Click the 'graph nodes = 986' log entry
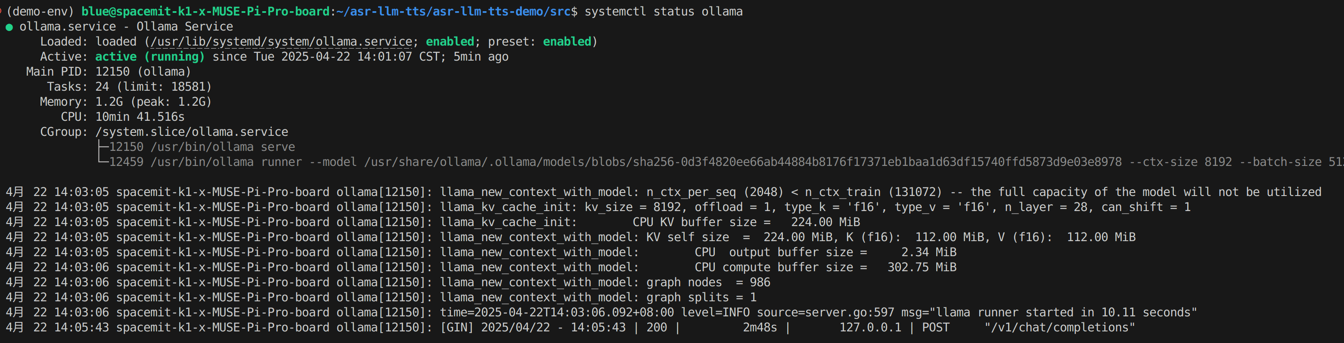1344x343 pixels. pos(708,283)
